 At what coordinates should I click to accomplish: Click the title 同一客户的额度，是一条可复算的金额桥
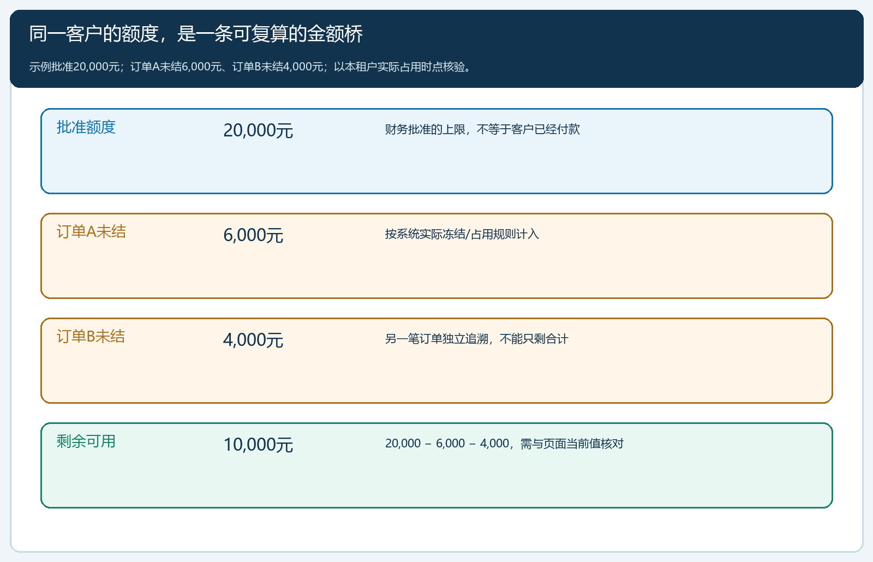pyautogui.click(x=196, y=34)
